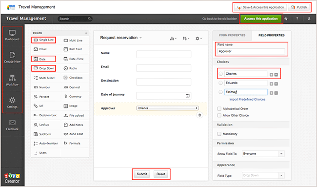This screenshot has width=317, height=187.
Task: Click the green Access this application button
Action: coord(261,19)
